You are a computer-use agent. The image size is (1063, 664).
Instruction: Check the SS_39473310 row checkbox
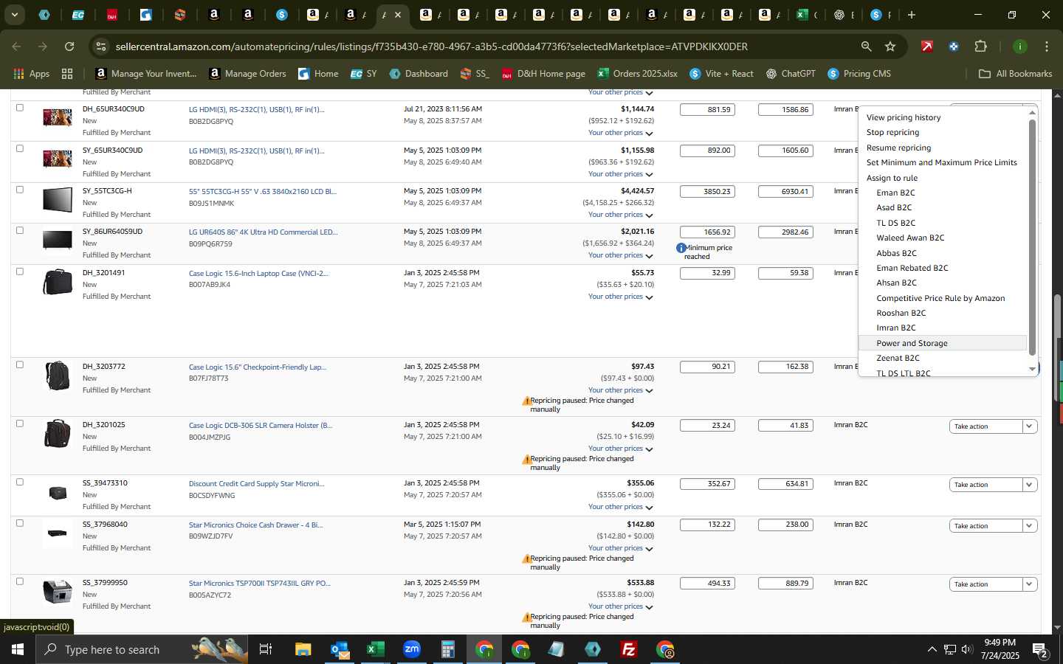point(20,482)
